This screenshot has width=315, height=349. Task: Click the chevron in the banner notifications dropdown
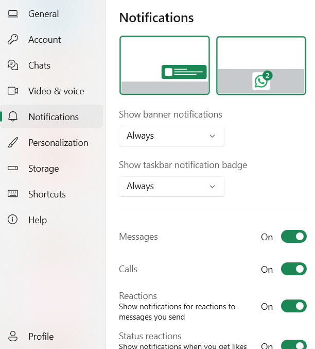tap(212, 136)
